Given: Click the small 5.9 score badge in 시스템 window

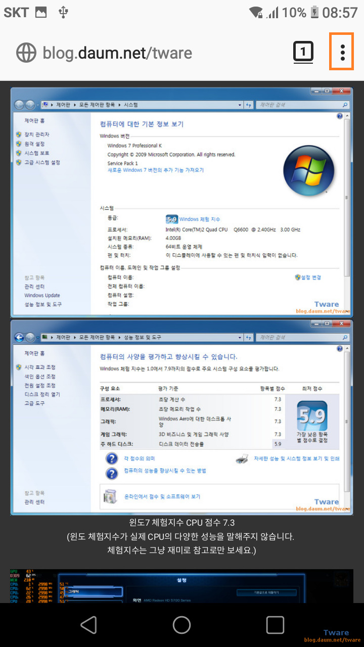Looking at the screenshot, I should (172, 219).
